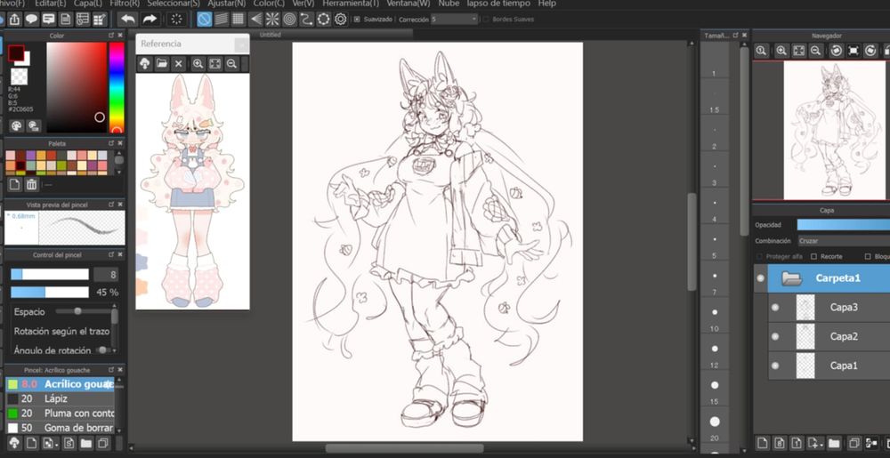Click the cloud upload icon in Referencia window
This screenshot has width=890, height=458.
point(145,63)
